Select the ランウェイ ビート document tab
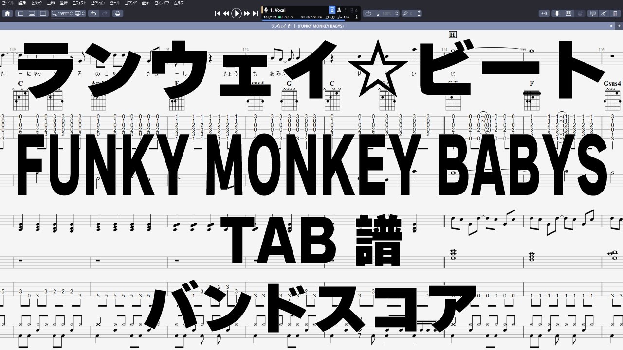Image resolution: width=623 pixels, height=350 pixels. point(307,26)
